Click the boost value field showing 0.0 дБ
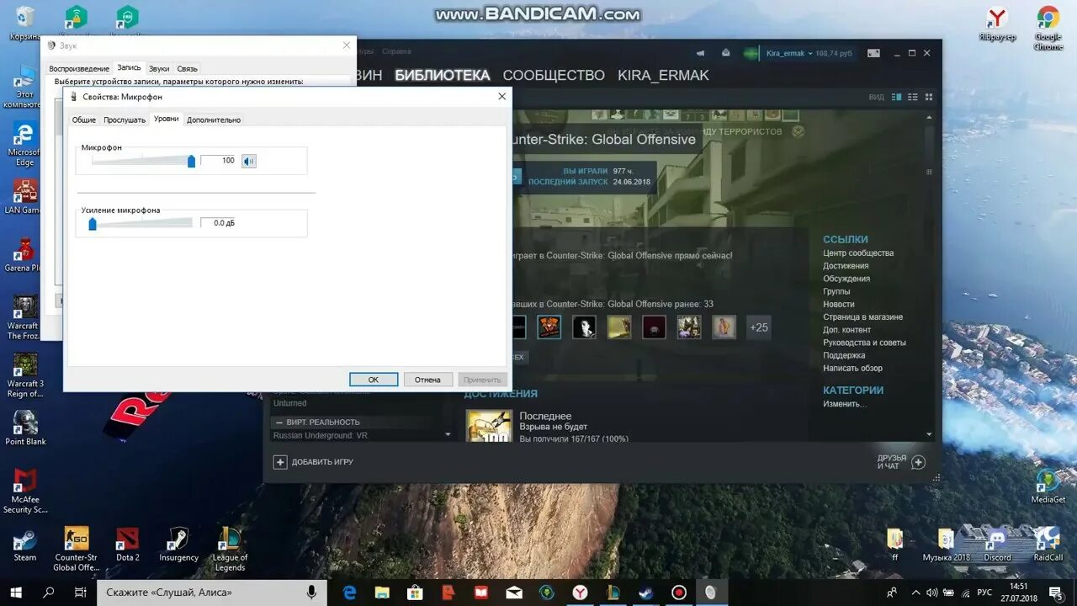Viewport: 1077px width, 606px height. coord(218,223)
